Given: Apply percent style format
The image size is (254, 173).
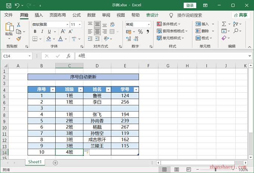Looking at the screenshot, I should 140,32.
